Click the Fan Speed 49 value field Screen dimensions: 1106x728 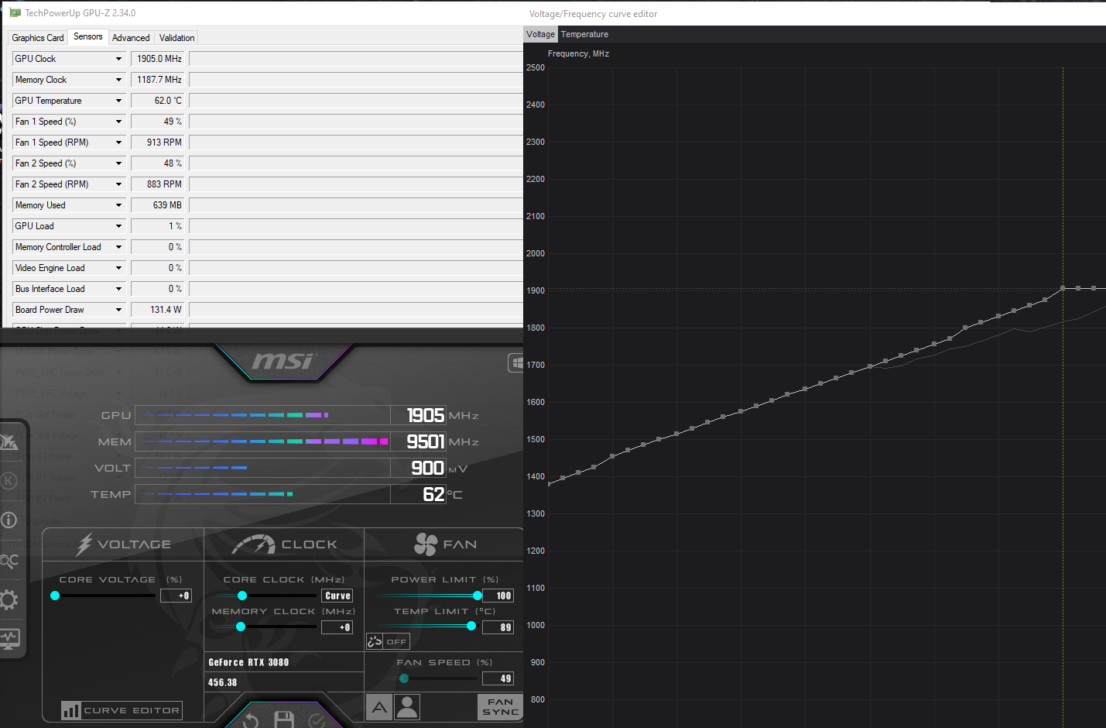coord(498,678)
